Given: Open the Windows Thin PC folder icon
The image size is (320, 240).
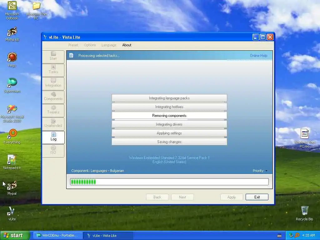Looking at the screenshot, I should pyautogui.click(x=36, y=11).
